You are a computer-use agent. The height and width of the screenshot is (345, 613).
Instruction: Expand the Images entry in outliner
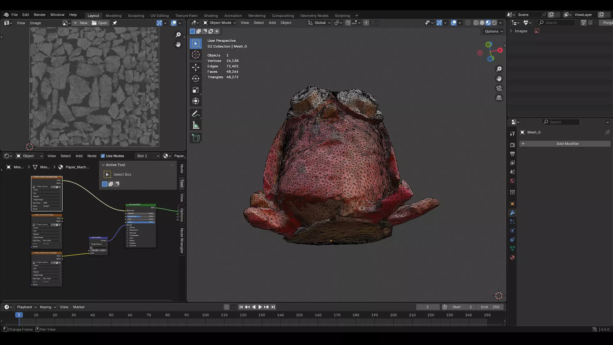(511, 31)
